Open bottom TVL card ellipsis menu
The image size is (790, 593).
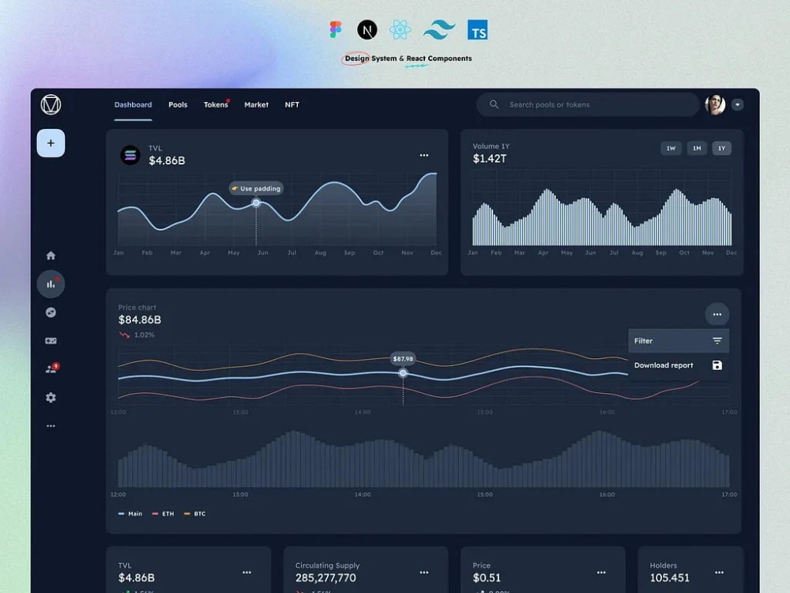[246, 572]
